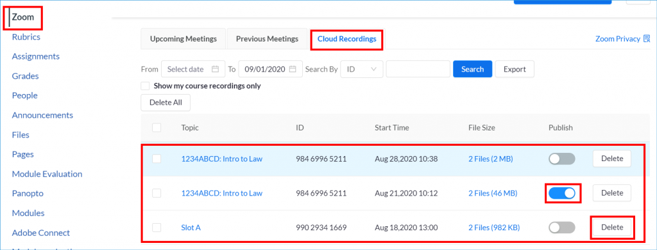Viewport: 657px width, 250px height.
Task: Delete the Aug 21 Intro to Law recording
Action: tap(611, 193)
